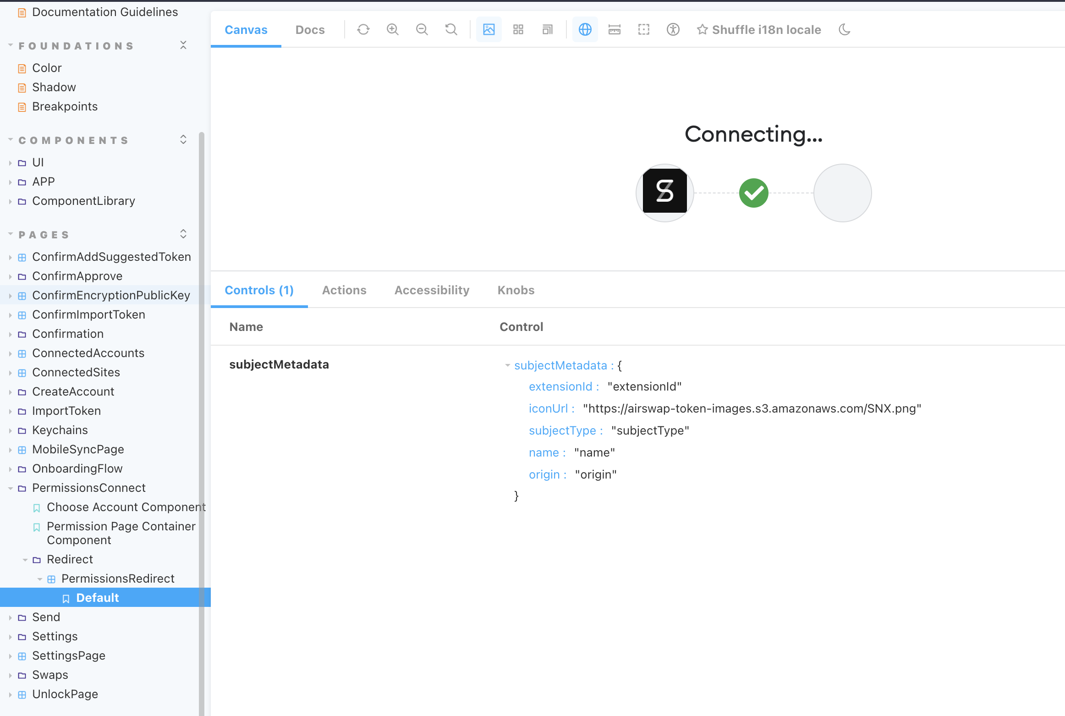The height and width of the screenshot is (716, 1065).
Task: Select the Choose Account Component story
Action: (126, 507)
